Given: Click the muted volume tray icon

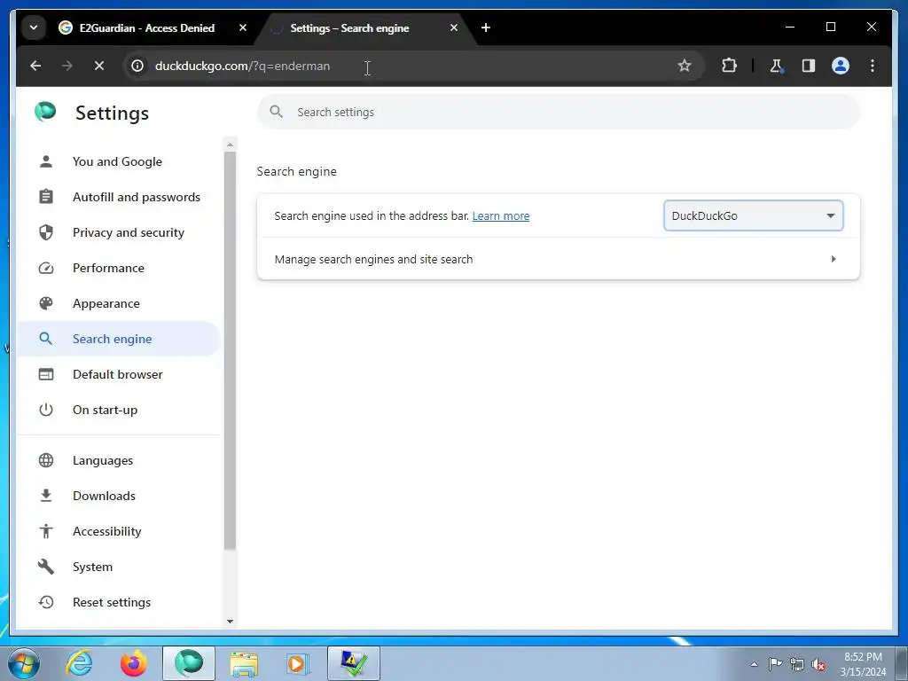Looking at the screenshot, I should pyautogui.click(x=818, y=665).
